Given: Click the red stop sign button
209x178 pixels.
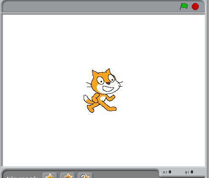Looking at the screenshot, I should tap(195, 6).
